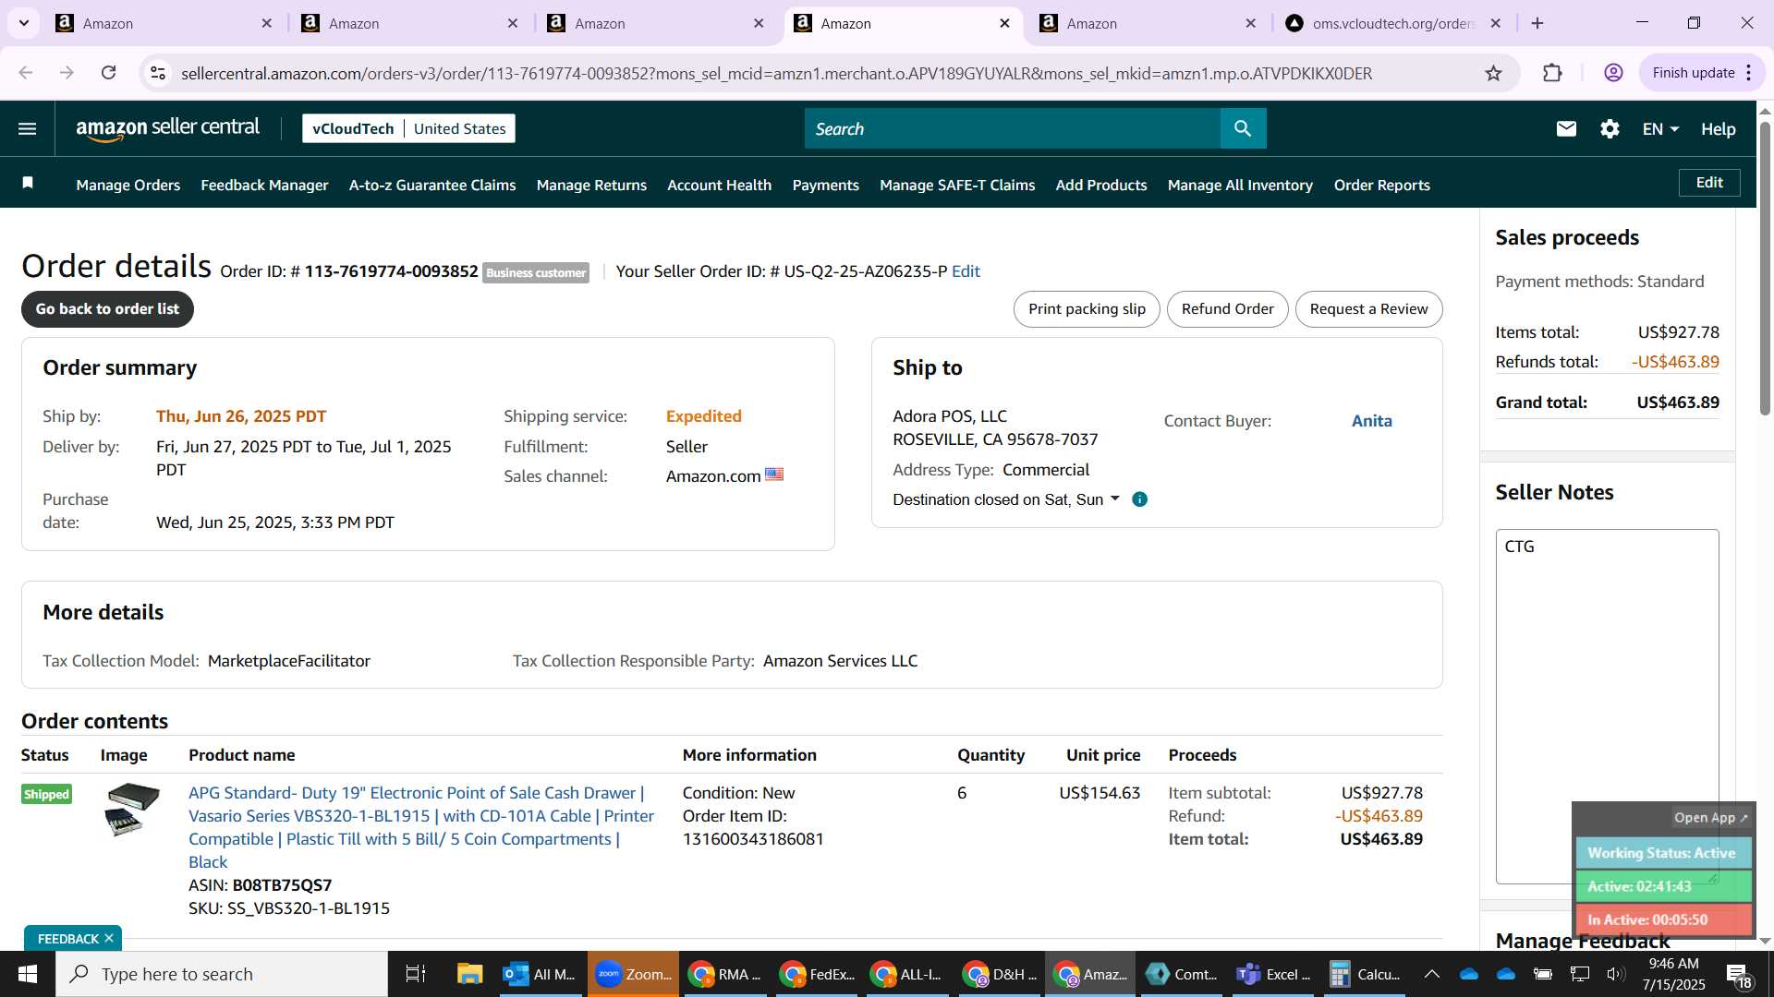Expand the EN language dropdown
Screen dimensions: 1774x997
coord(1660,129)
